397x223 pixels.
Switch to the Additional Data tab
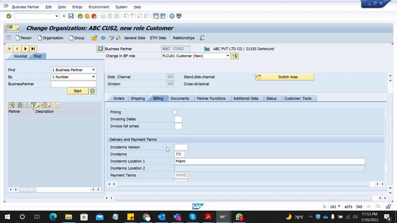click(246, 98)
